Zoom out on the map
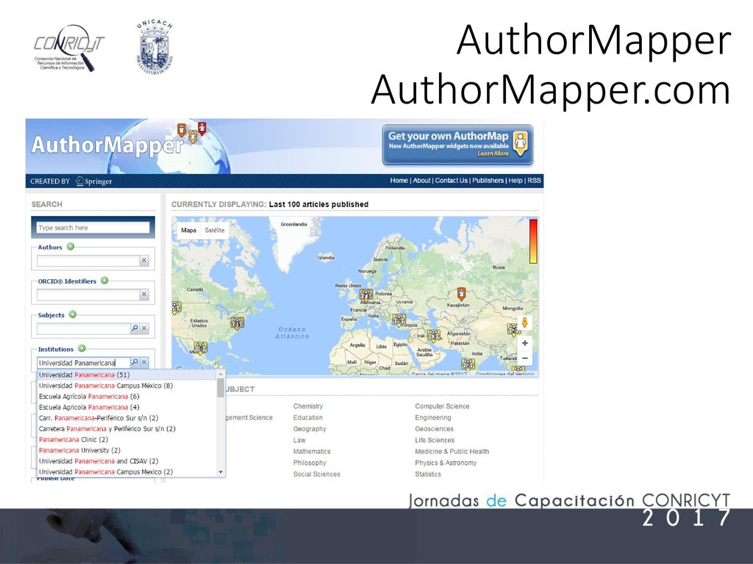This screenshot has width=753, height=564. point(524,358)
